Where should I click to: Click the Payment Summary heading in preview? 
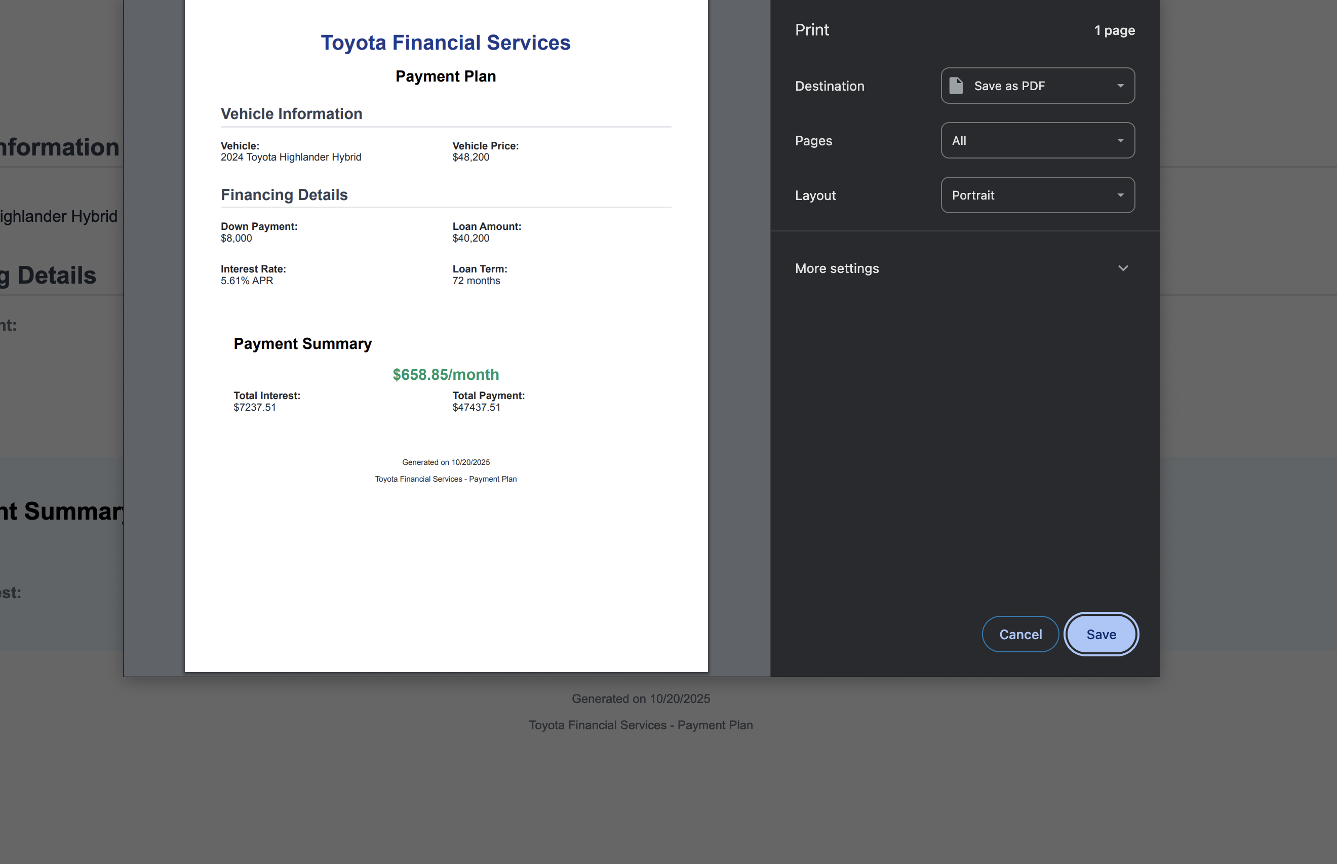[x=302, y=343]
